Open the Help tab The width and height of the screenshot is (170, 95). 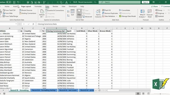82,6
